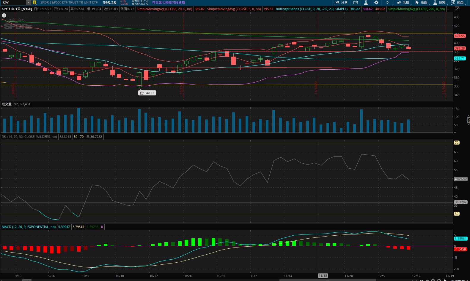Viewport: 470px width, 281px height.
Task: Click the 卖方价 ask price 392.70
Action: tap(140, 4)
